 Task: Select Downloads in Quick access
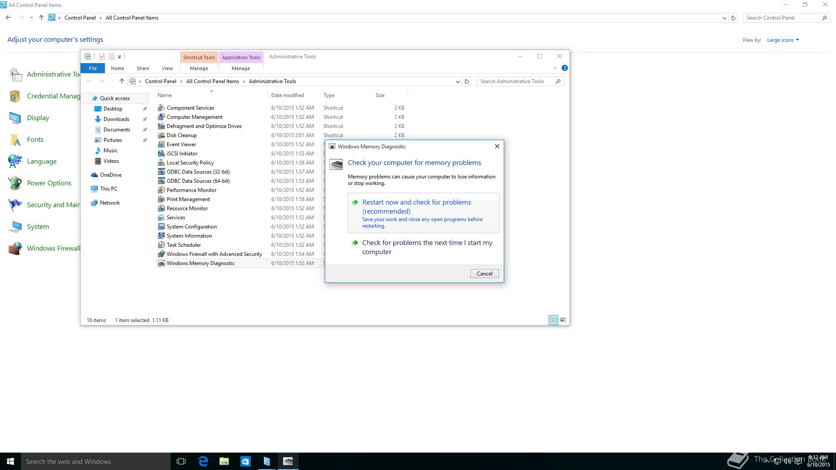click(116, 119)
